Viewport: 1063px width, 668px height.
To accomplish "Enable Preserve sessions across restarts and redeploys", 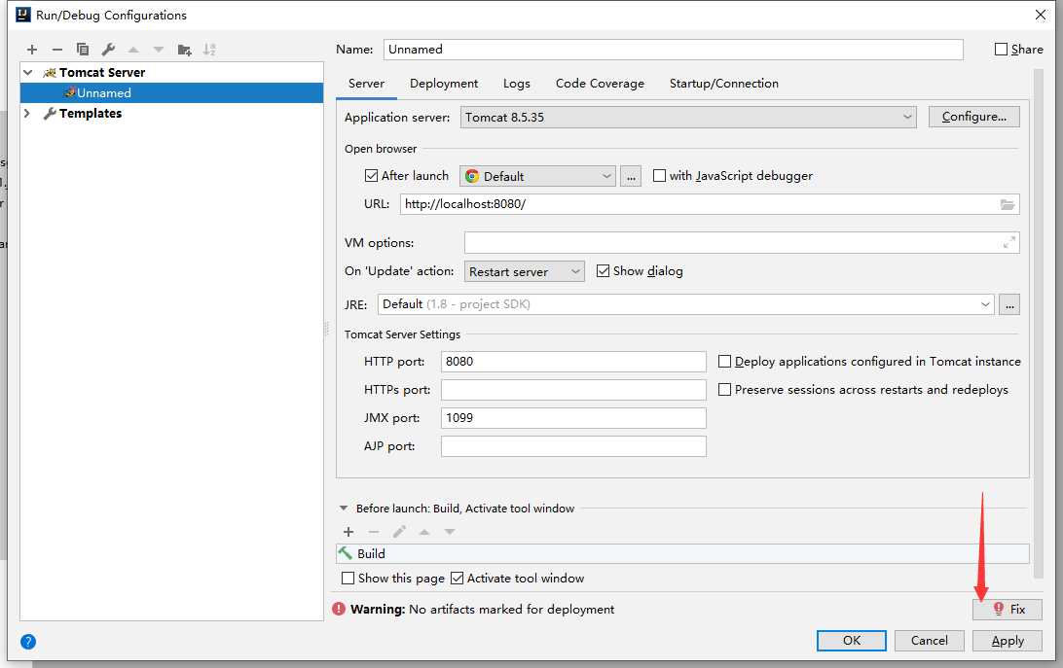I will 724,390.
